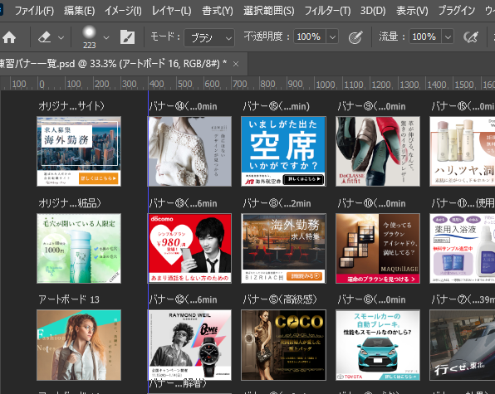This screenshot has width=495, height=394.
Task: Click the バナー⑥(...0min artboard label
Action: point(371,299)
